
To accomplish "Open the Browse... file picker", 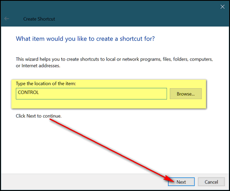I will tap(186, 94).
